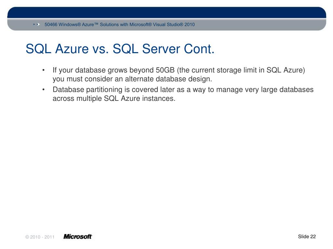Select the course title 50466 Windows Azure Solutions
This screenshot has width=333, height=249.
tap(120, 25)
